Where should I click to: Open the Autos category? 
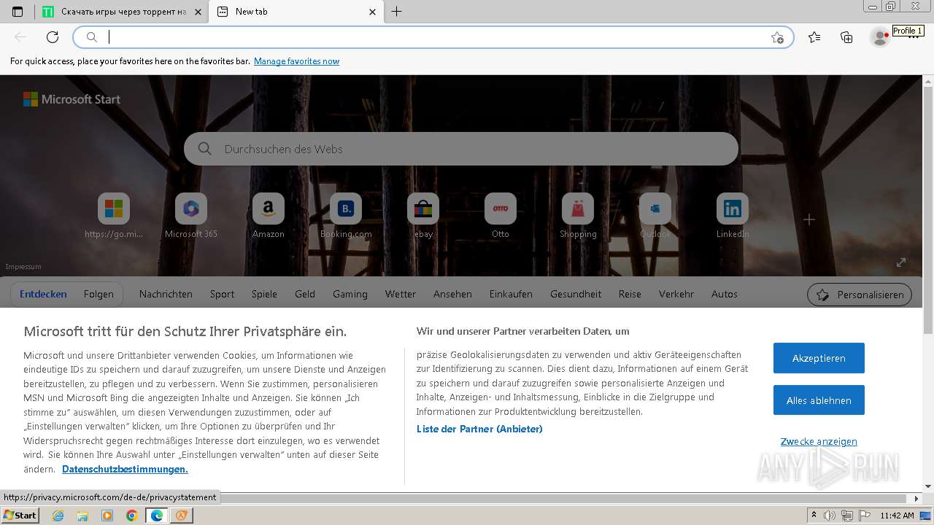click(x=725, y=294)
